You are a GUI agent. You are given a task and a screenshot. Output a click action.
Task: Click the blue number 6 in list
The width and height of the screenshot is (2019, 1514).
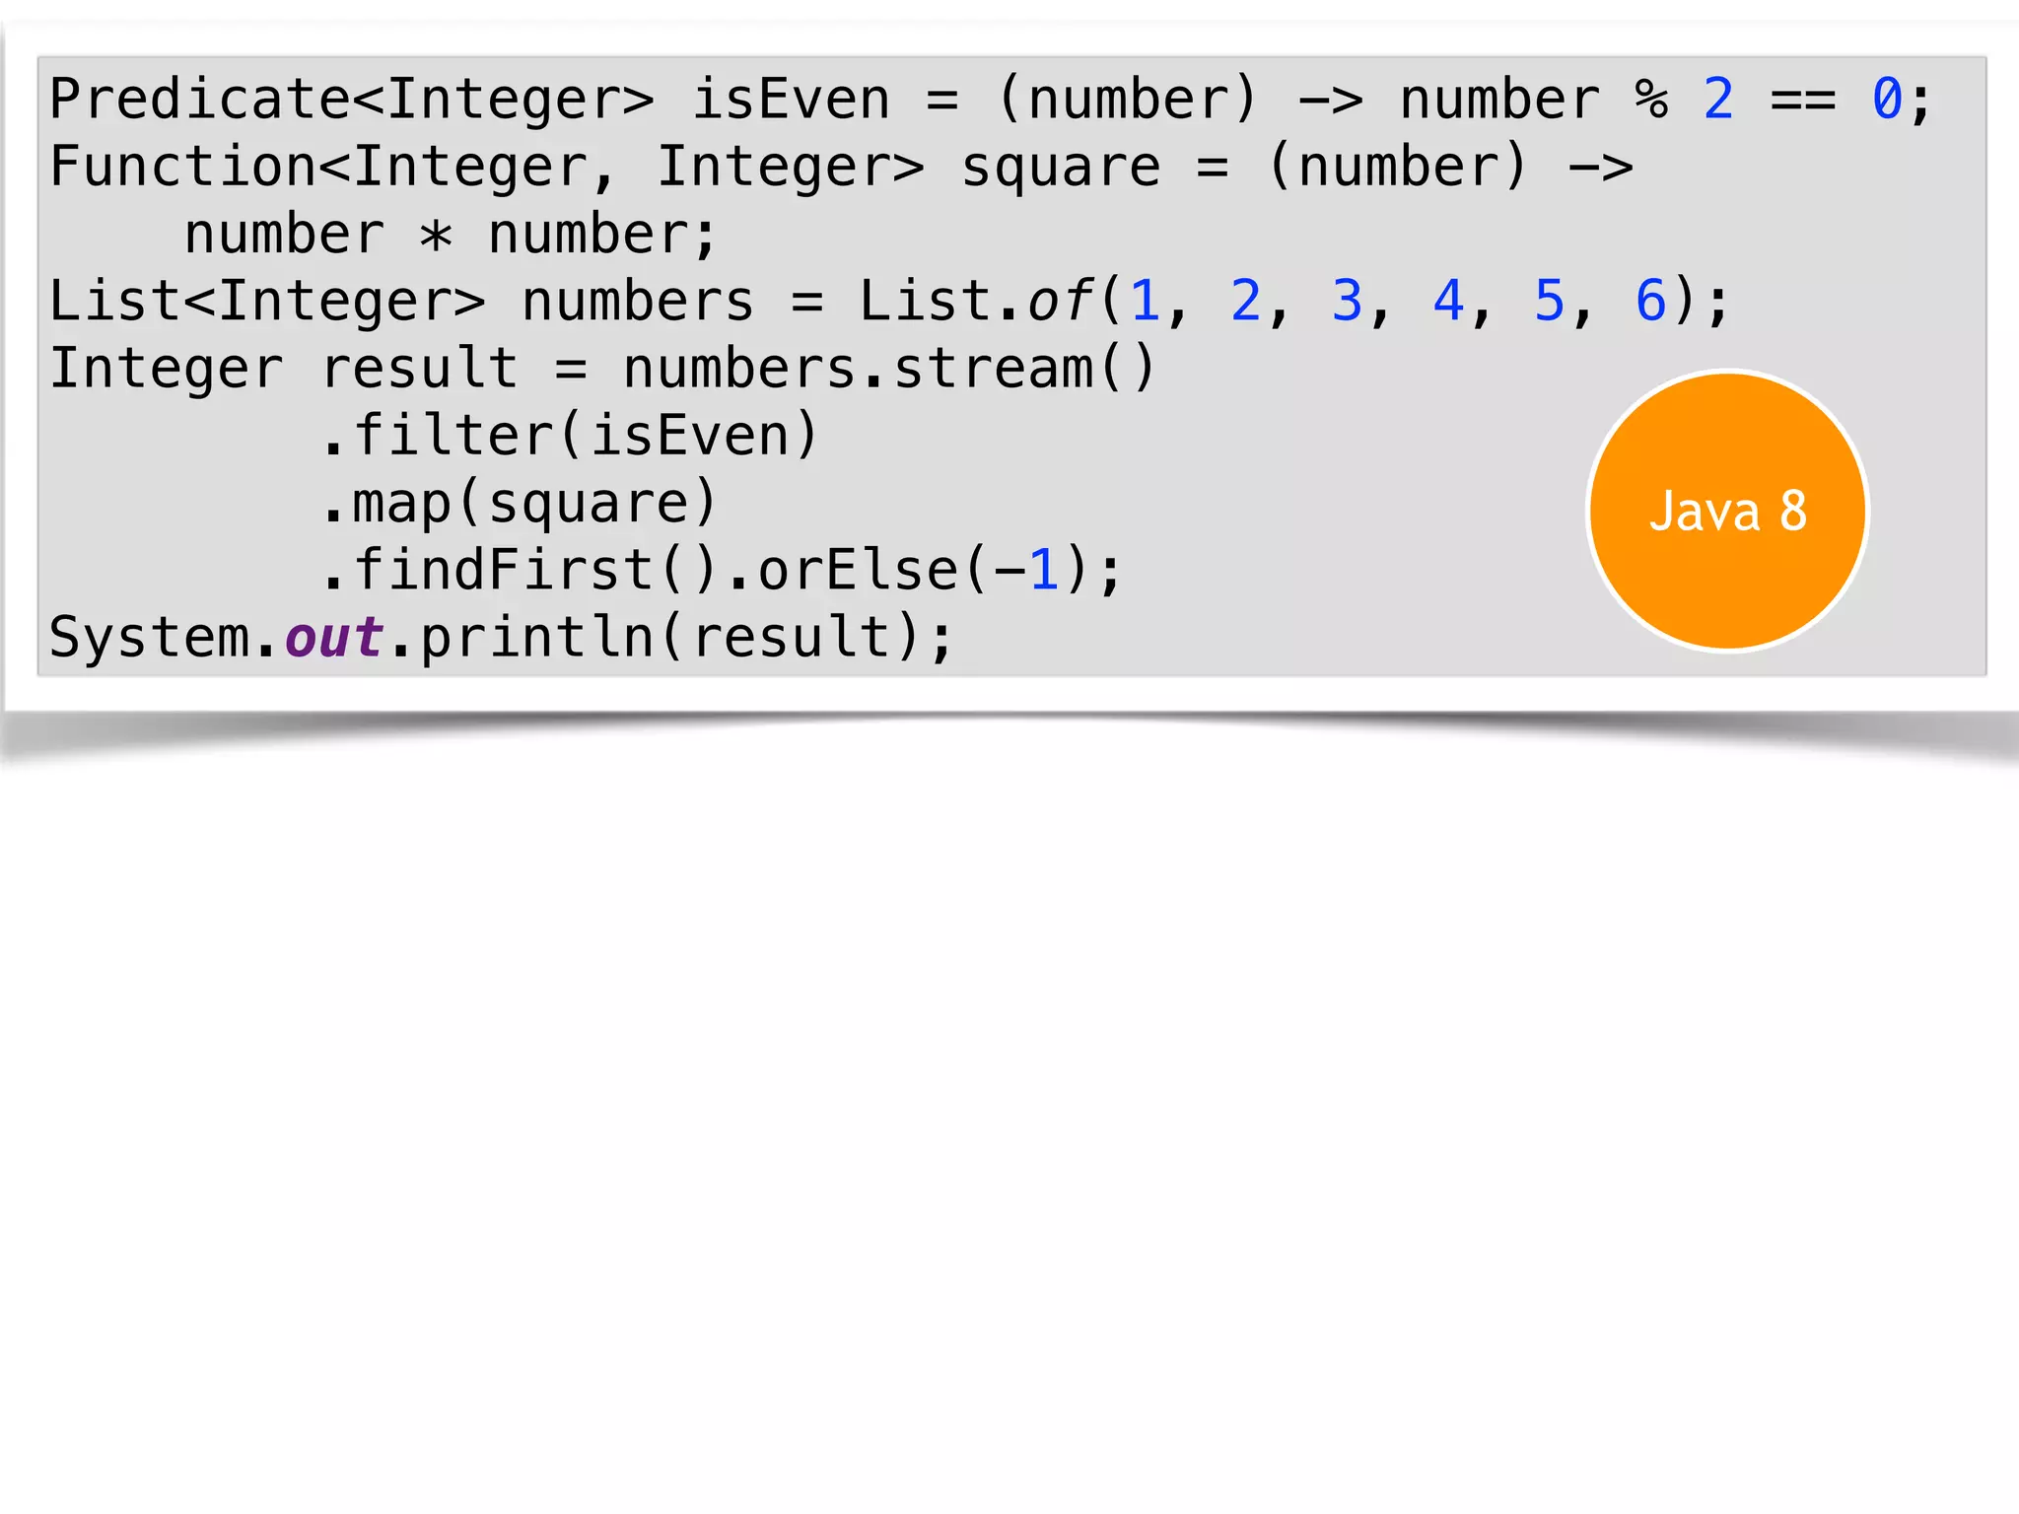pyautogui.click(x=1650, y=301)
